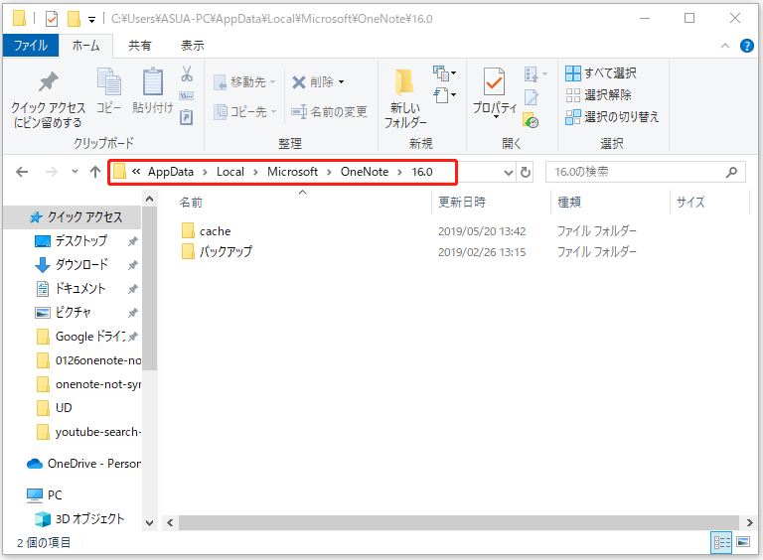This screenshot has height=560, width=763.
Task: Navigate to AppData in breadcrumb
Action: point(171,172)
